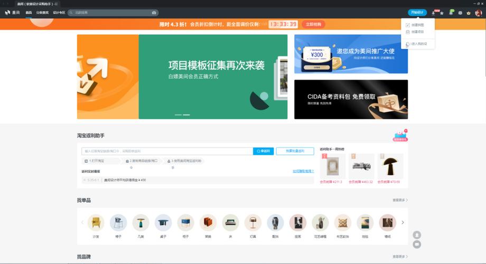Click the 立即抢购 promo button
This screenshot has width=486, height=264.
(313, 24)
